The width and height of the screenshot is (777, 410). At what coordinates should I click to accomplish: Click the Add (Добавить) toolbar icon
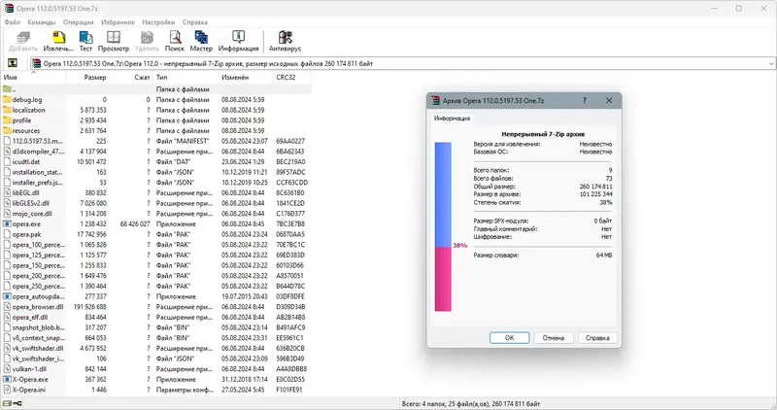point(23,38)
